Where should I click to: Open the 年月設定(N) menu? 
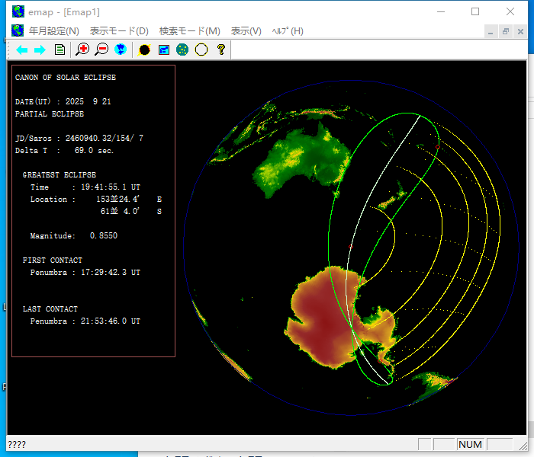point(54,31)
